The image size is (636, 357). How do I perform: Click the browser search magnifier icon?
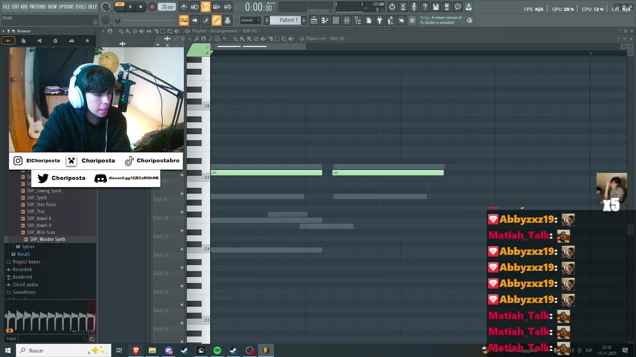coord(92,339)
